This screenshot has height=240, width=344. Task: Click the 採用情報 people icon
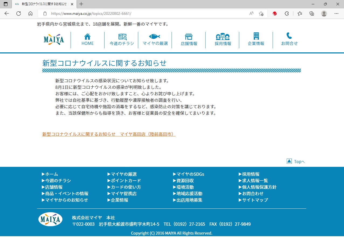[223, 37]
